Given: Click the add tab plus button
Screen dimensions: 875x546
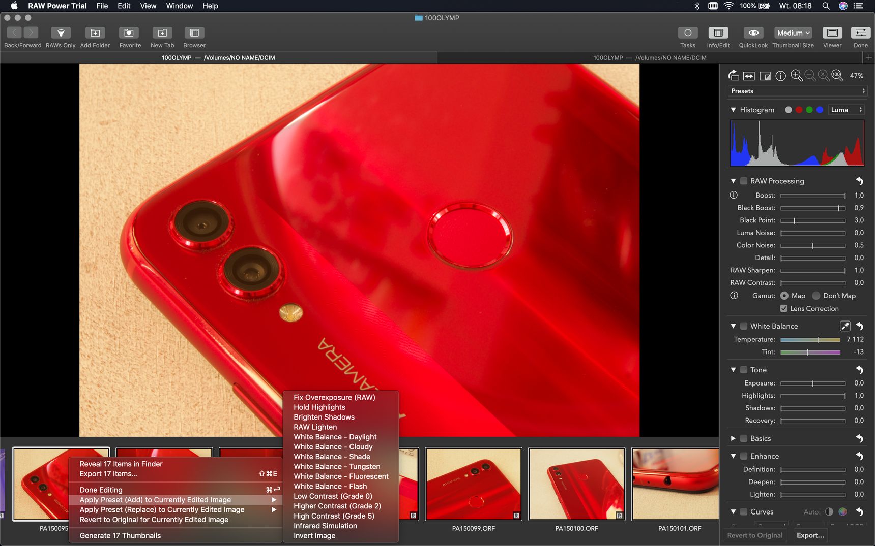Looking at the screenshot, I should 869,58.
